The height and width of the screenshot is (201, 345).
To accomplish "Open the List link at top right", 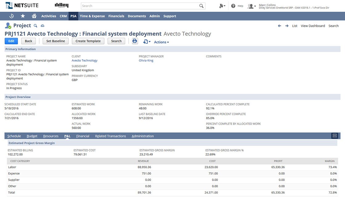I will coord(294,26).
